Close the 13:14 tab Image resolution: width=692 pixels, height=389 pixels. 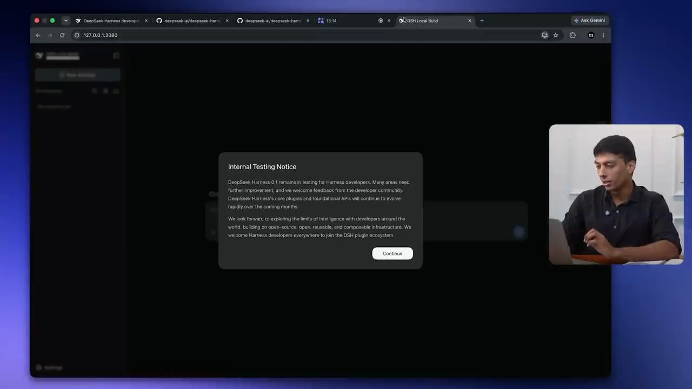pyautogui.click(x=389, y=21)
